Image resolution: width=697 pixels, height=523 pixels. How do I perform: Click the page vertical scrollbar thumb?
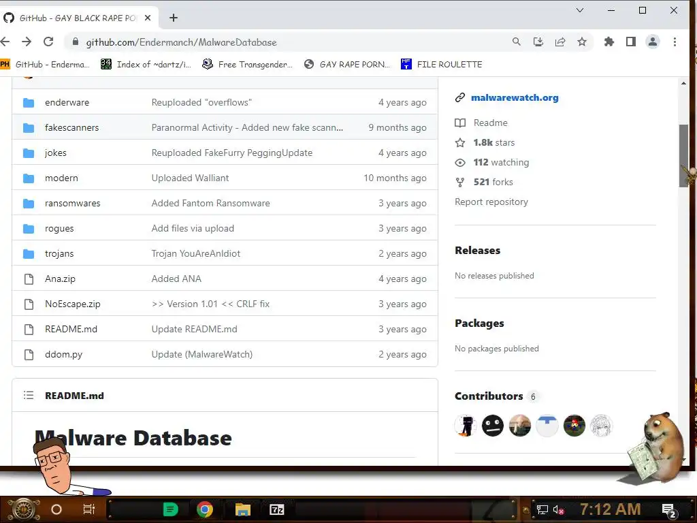pos(683,156)
